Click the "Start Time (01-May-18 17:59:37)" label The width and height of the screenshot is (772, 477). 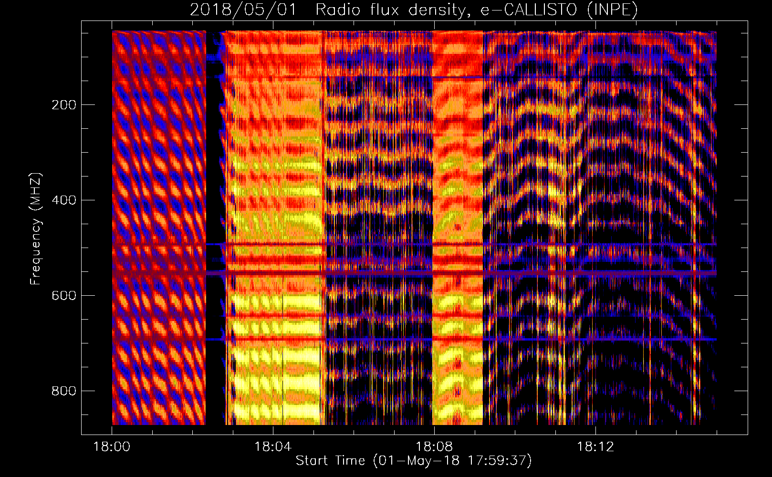[414, 461]
